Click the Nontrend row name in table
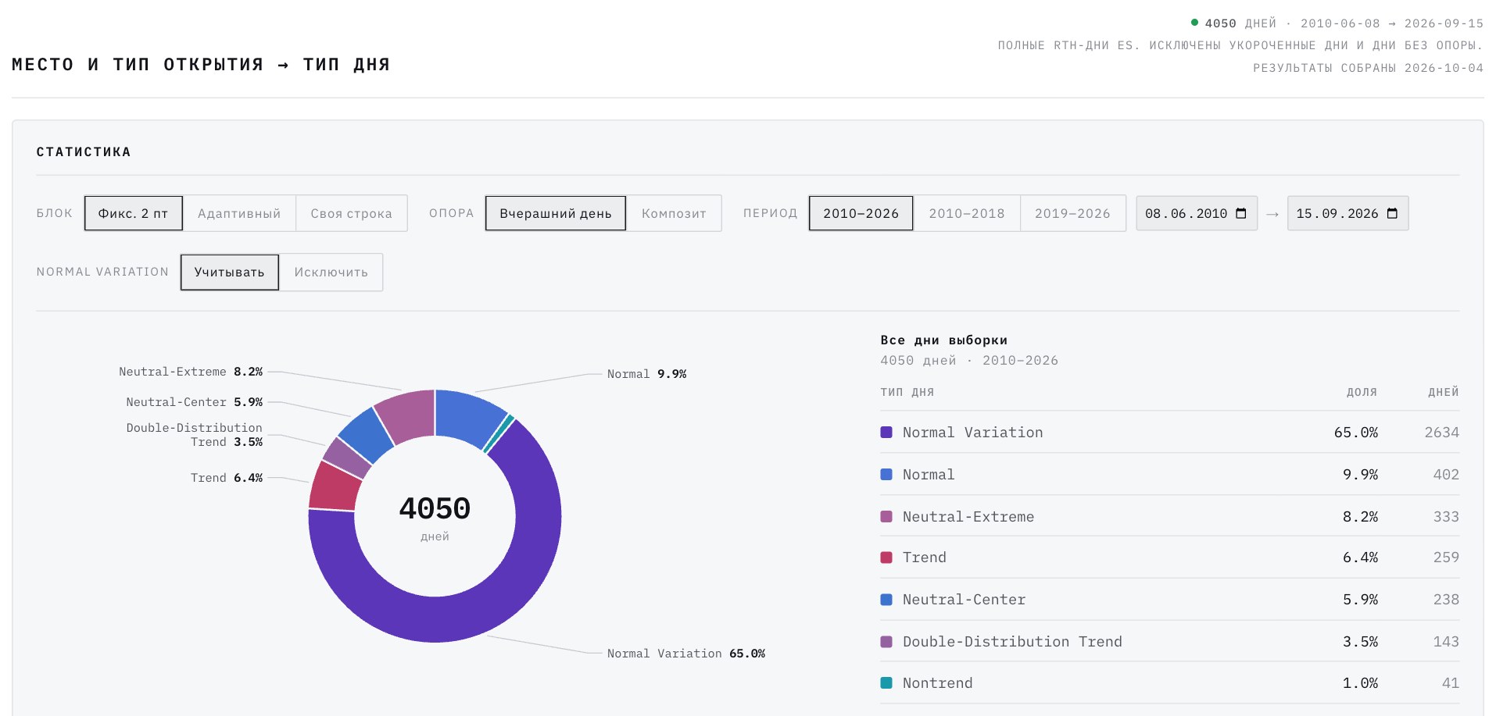Viewport: 1496px width, 716px height. [x=938, y=683]
